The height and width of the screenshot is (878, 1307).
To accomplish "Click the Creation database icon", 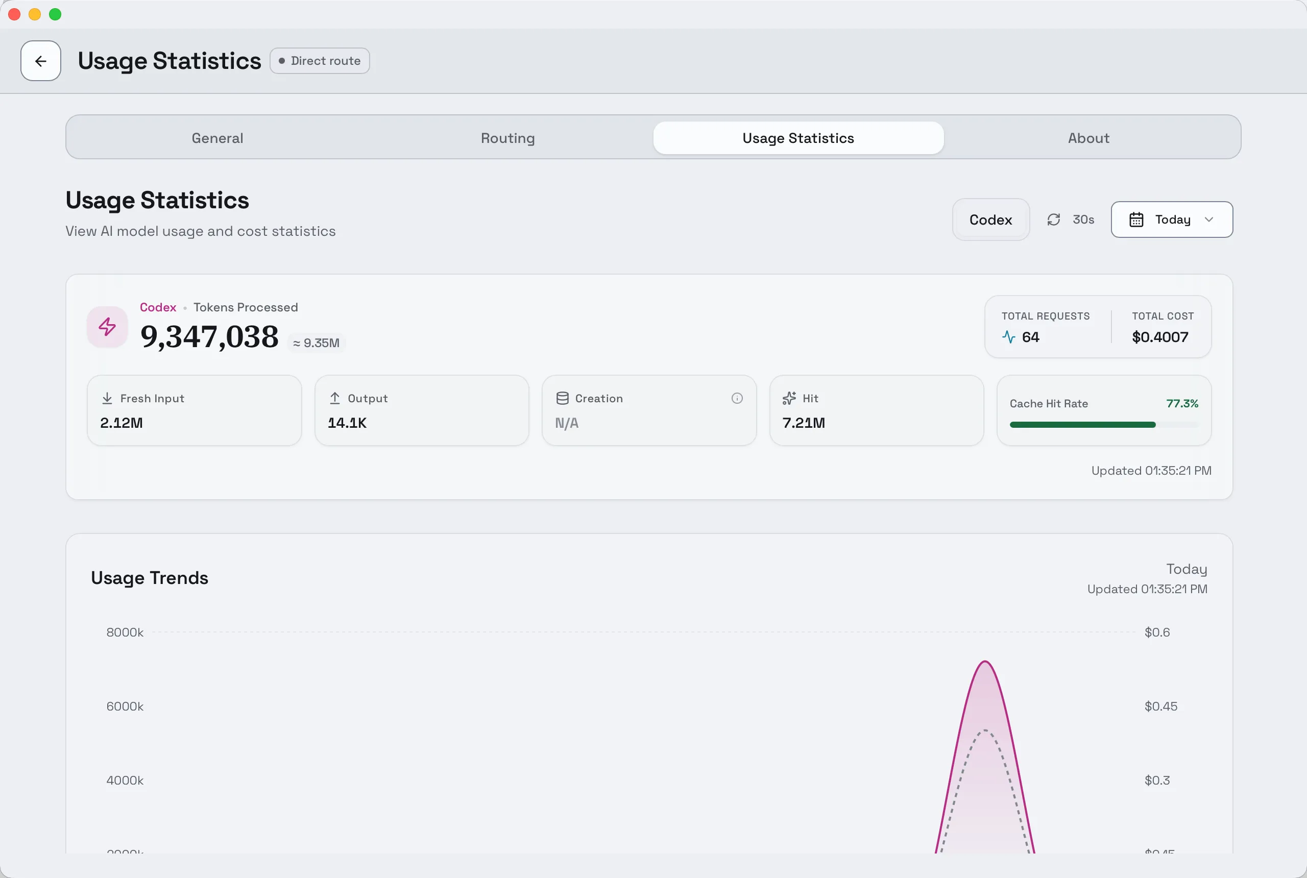I will click(x=562, y=398).
